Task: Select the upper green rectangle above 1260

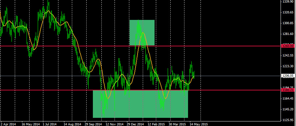Action: coord(142,33)
